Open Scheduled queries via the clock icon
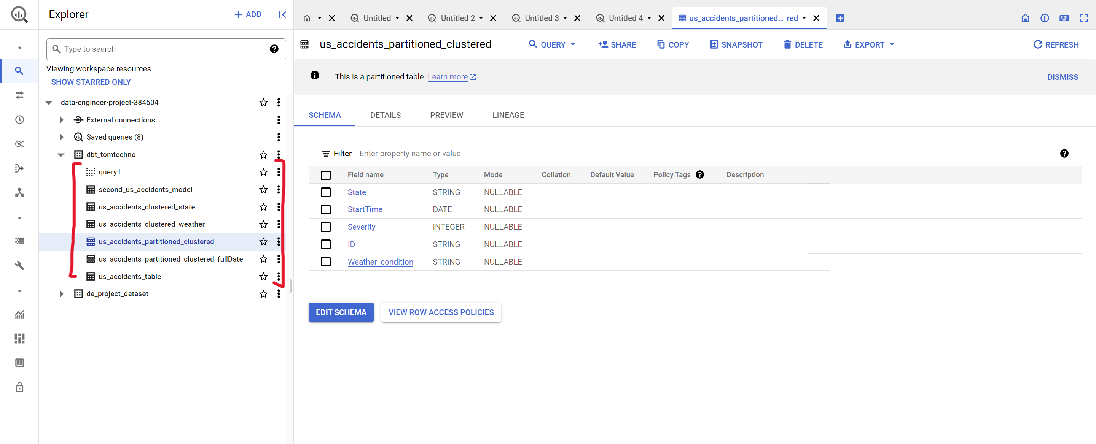The width and height of the screenshot is (1096, 444). (x=19, y=119)
